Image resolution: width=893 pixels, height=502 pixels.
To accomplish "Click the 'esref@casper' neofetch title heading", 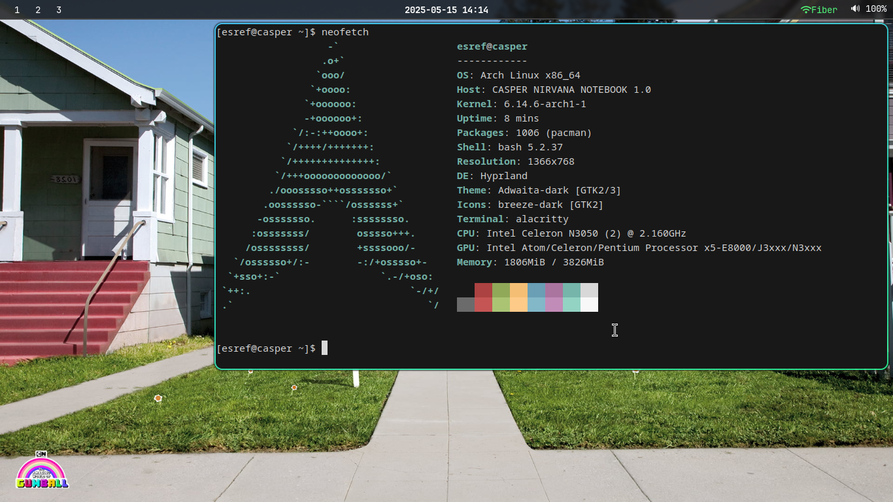I will point(492,46).
